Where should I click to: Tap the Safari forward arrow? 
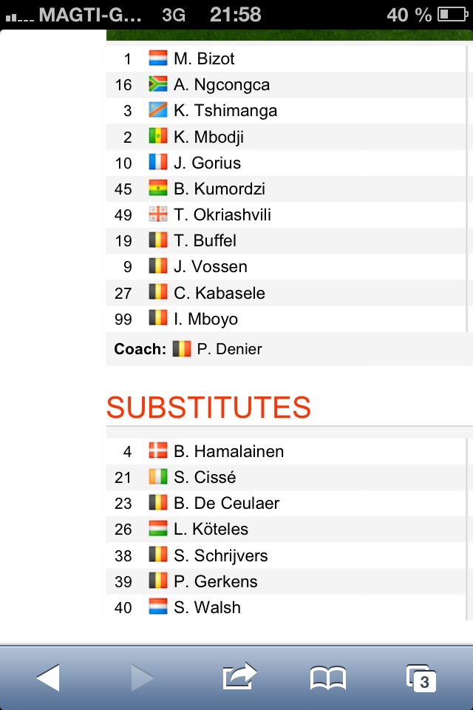(142, 677)
